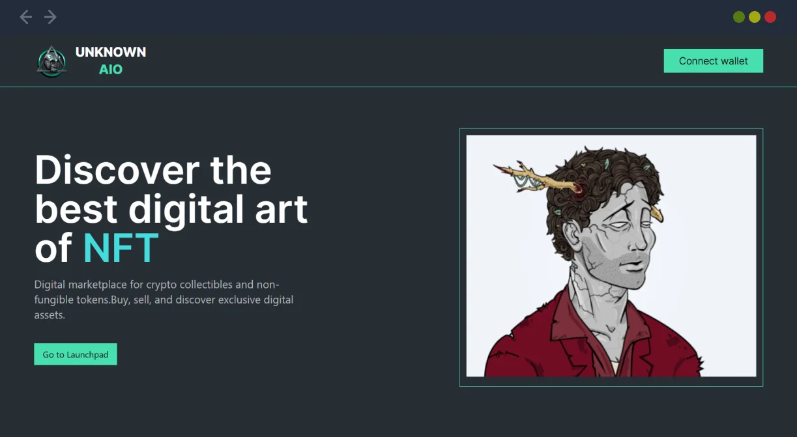Viewport: 797px width, 437px height.
Task: Select the highlighted NFT word in the headline
Action: pyautogui.click(x=121, y=248)
